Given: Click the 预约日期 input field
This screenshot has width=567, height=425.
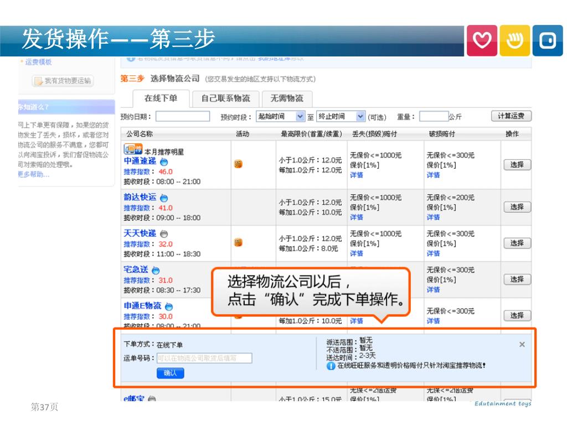Looking at the screenshot, I should coord(183,116).
